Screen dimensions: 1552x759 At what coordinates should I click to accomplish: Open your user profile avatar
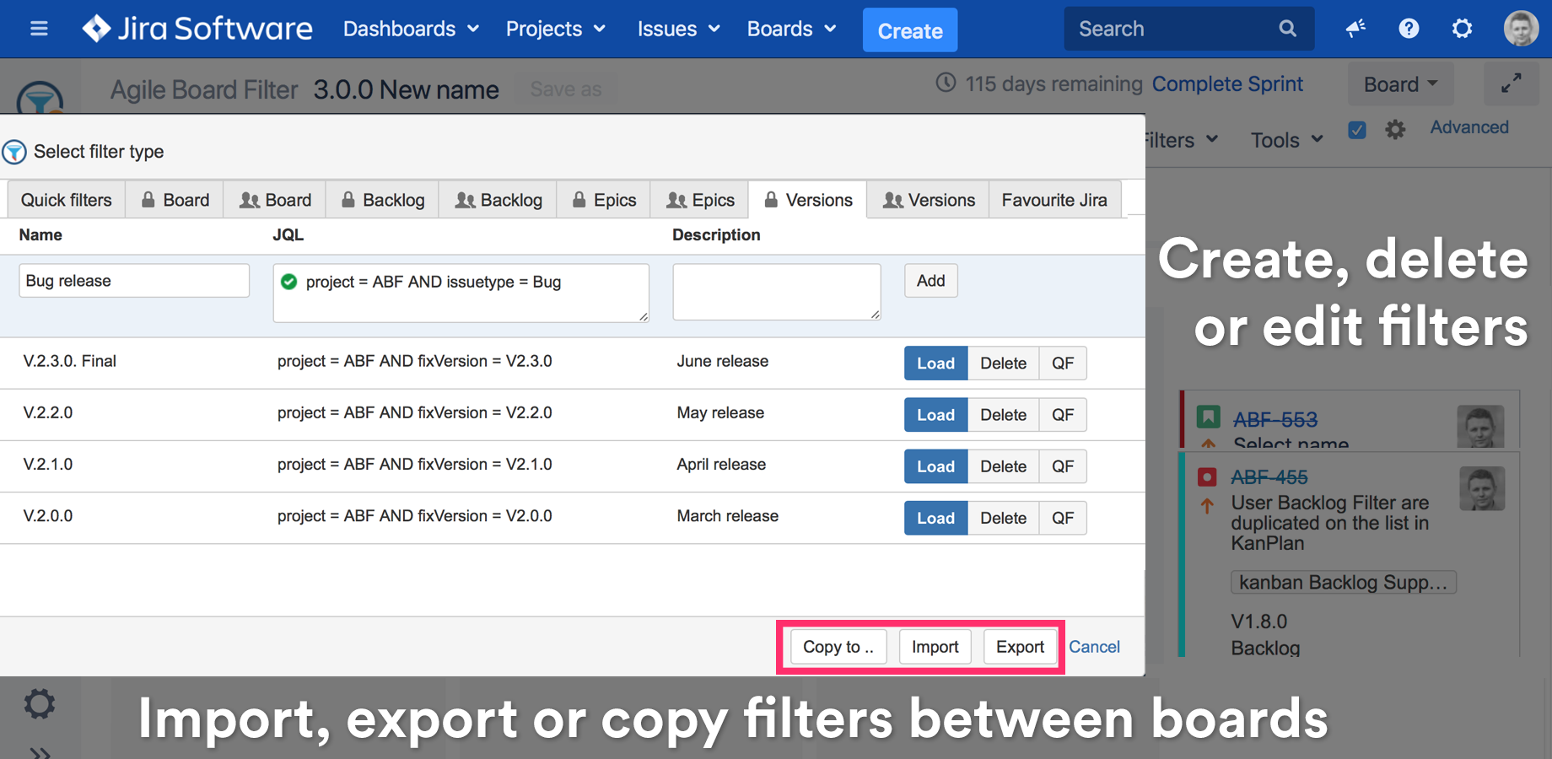pyautogui.click(x=1521, y=28)
